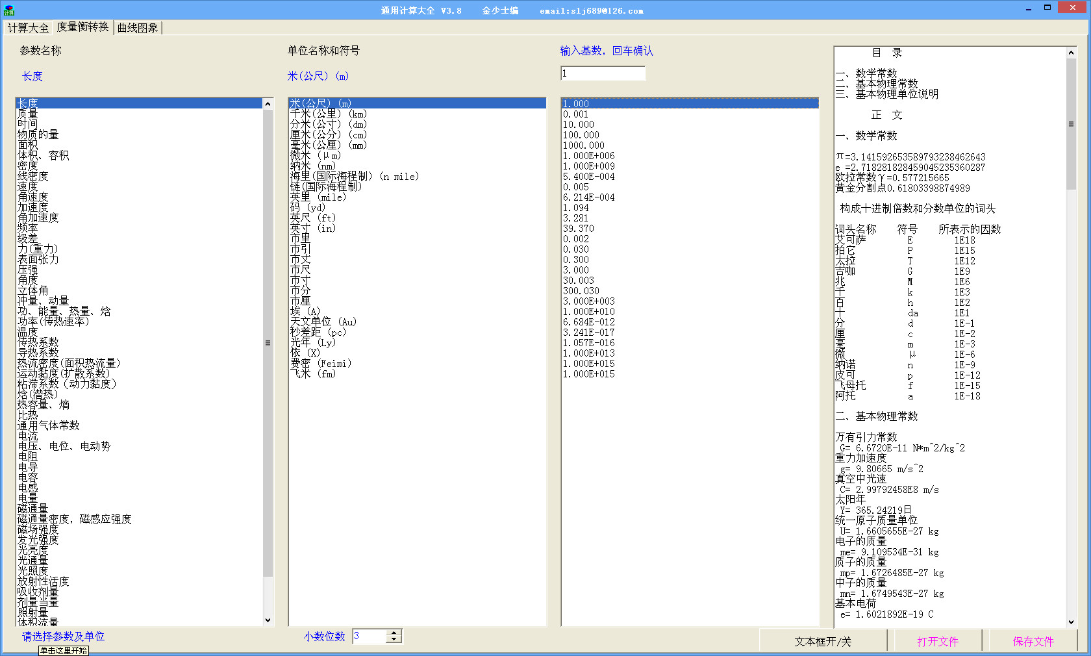Select 体积、容积 in the parameter list
The image size is (1091, 656).
click(x=139, y=155)
